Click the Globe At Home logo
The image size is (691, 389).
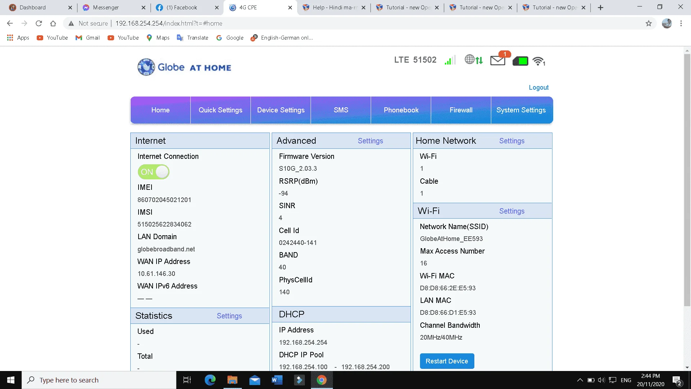pos(184,67)
